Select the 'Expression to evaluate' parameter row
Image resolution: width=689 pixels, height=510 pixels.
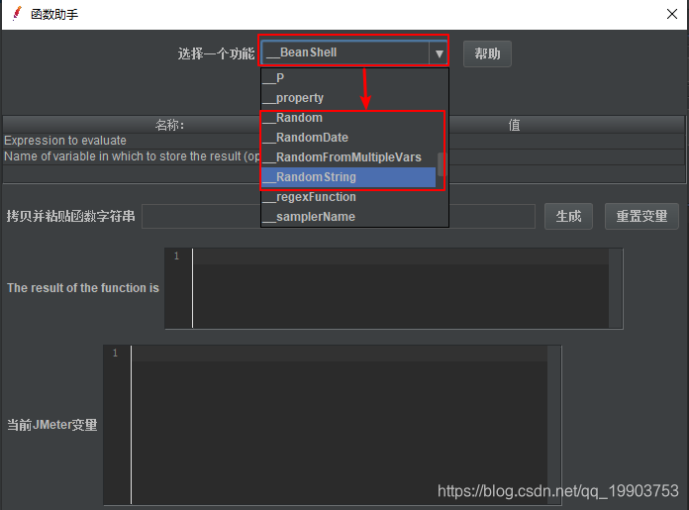point(344,141)
